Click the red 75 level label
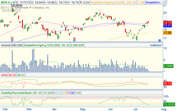The image size is (176, 111). [68, 93]
